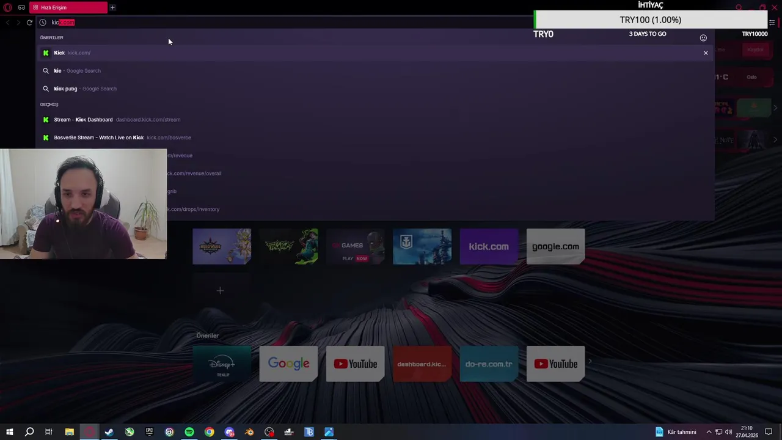782x440 pixels.
Task: Open the Disney+ suggestion tile
Action: click(x=222, y=364)
